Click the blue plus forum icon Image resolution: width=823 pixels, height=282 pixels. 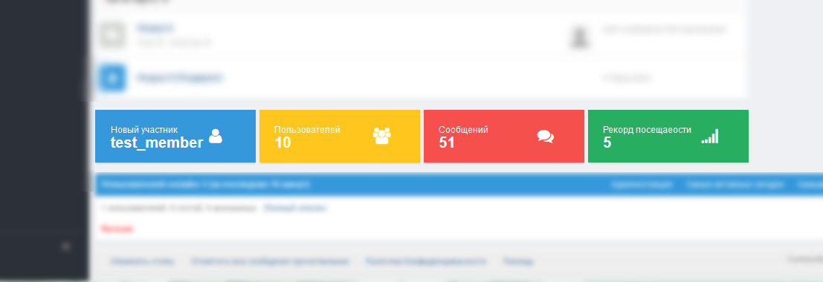tap(112, 78)
